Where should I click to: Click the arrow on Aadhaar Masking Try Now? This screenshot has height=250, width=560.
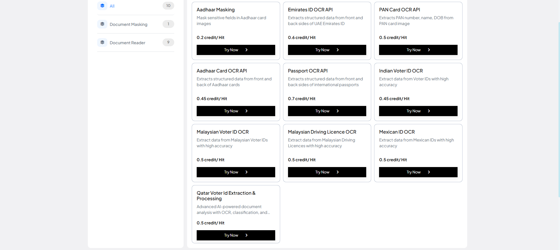[x=247, y=50]
